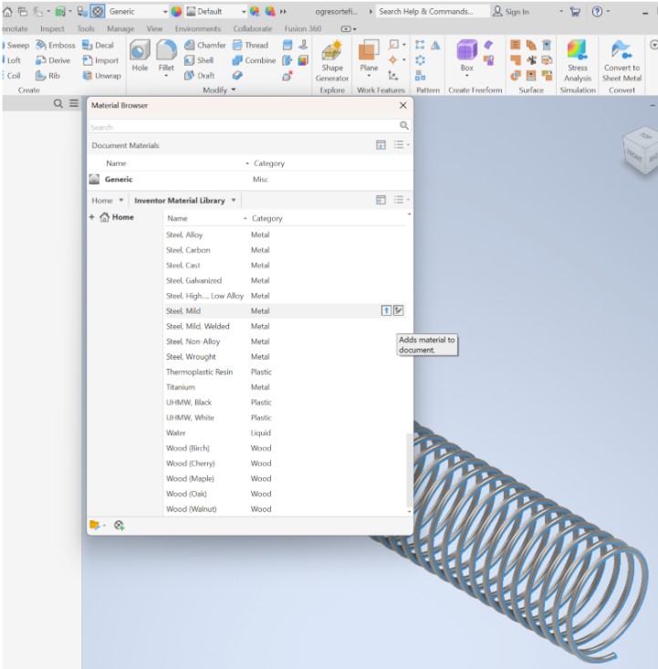
Task: Click the Fillet tool icon
Action: pyautogui.click(x=166, y=50)
